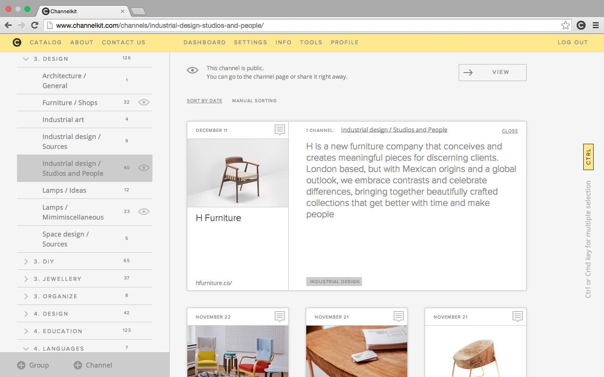Click the plus icon to add Channel
This screenshot has height=377, width=604.
coord(78,365)
